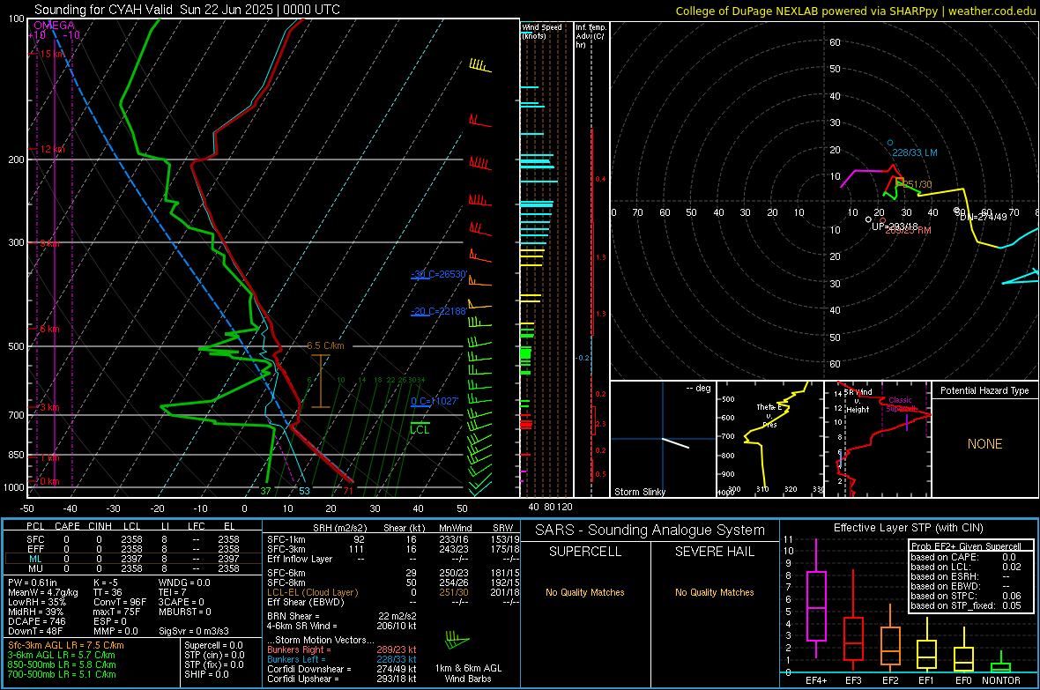The height and width of the screenshot is (690, 1040).
Task: Open the weather.cod.edu credit text
Action: (x=992, y=11)
